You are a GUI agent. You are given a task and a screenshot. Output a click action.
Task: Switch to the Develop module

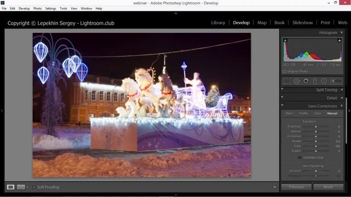click(x=241, y=23)
